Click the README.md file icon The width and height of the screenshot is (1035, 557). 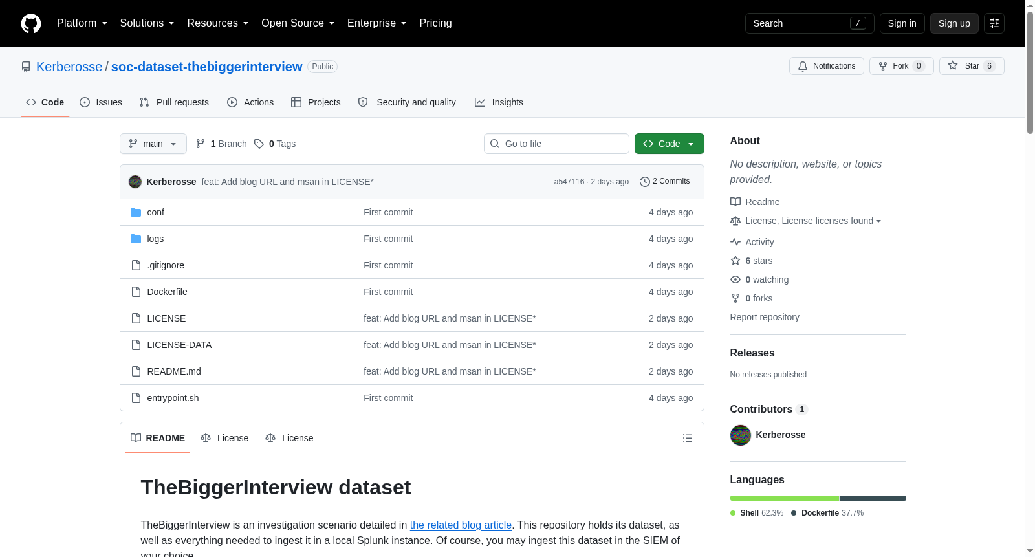[136, 371]
